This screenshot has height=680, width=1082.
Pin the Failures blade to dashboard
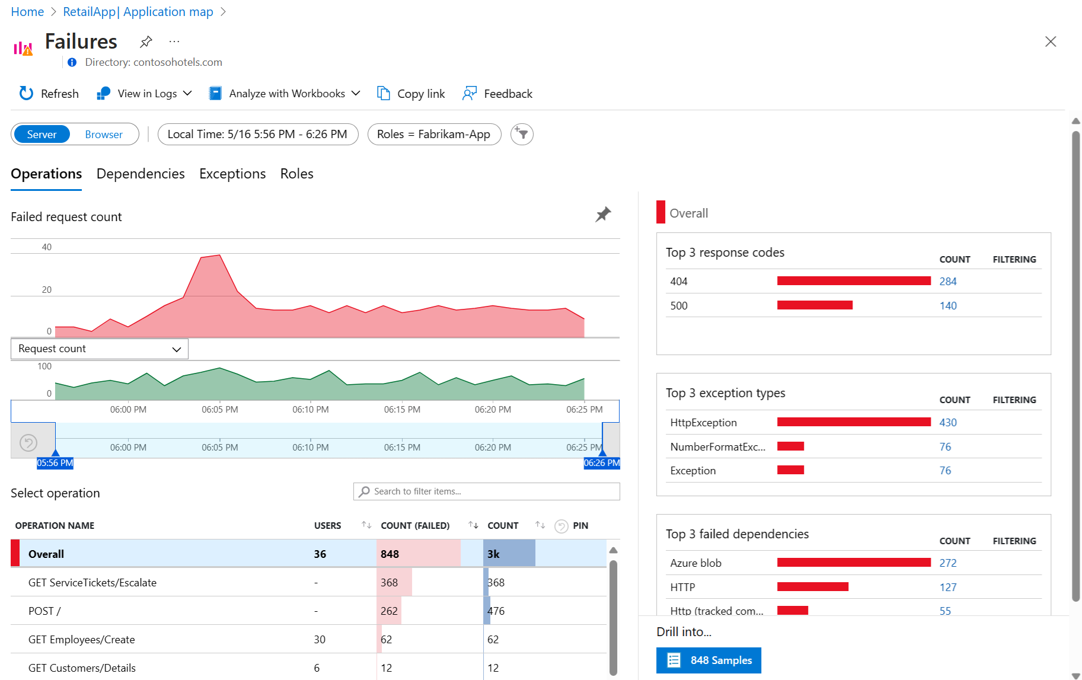[146, 41]
